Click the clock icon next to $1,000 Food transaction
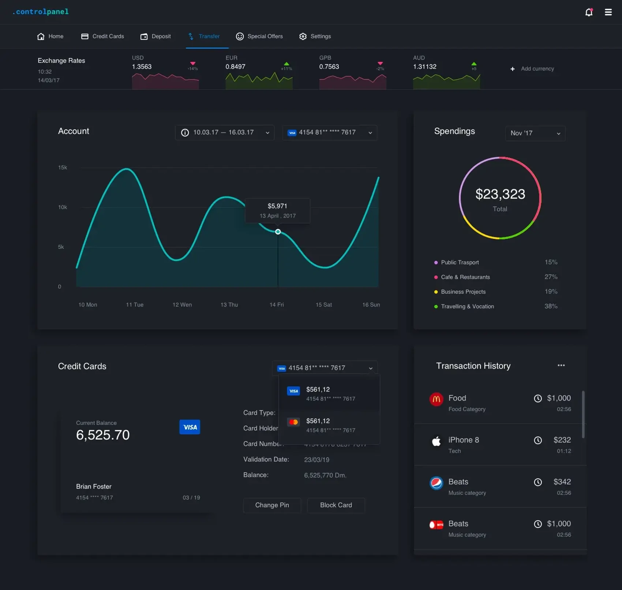This screenshot has width=622, height=590. (x=537, y=398)
